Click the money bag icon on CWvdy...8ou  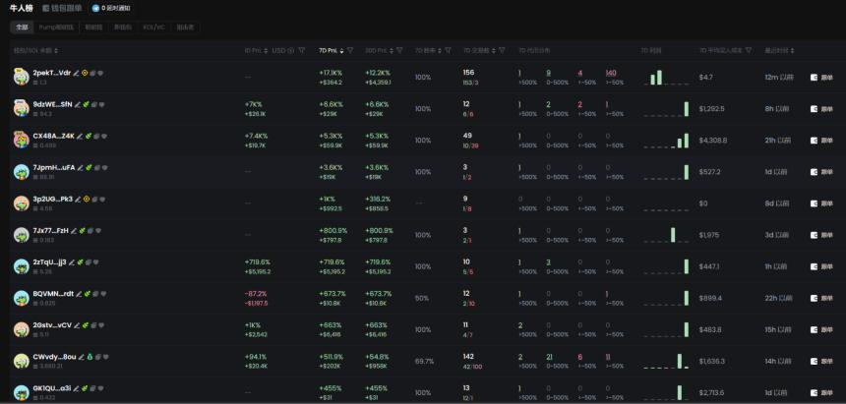point(90,357)
